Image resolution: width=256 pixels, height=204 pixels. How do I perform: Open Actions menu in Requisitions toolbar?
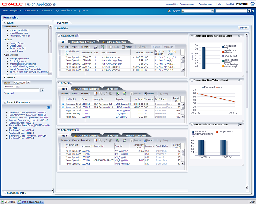click(x=65, y=47)
